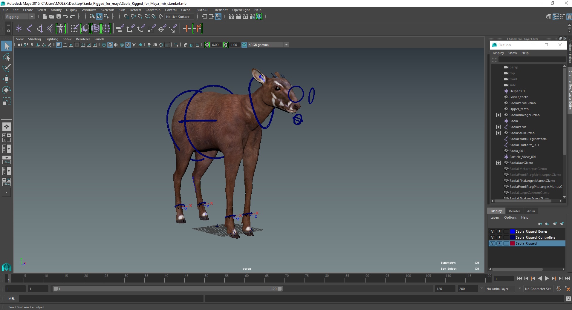This screenshot has width=572, height=310.
Task: Toggle visibility V of Saola_Rigged_Controllers layer
Action: 492,237
